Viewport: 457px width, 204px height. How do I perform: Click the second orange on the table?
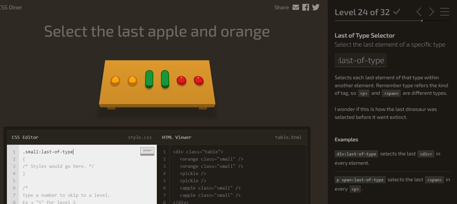[x=132, y=81]
